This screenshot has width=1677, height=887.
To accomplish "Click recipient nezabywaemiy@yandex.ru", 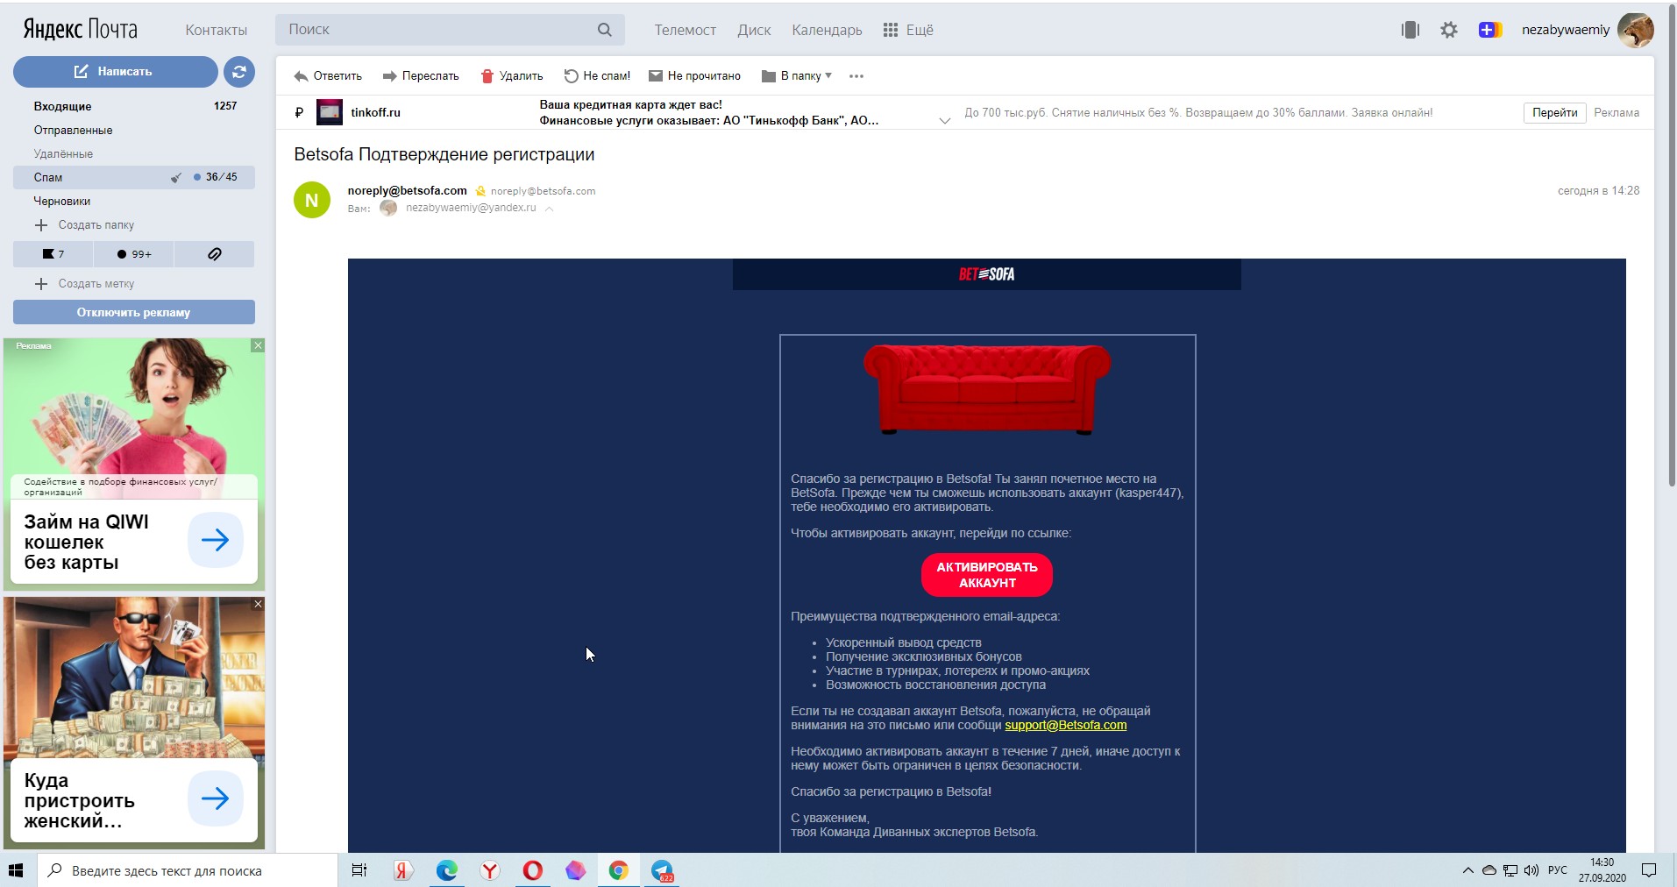I will [471, 208].
